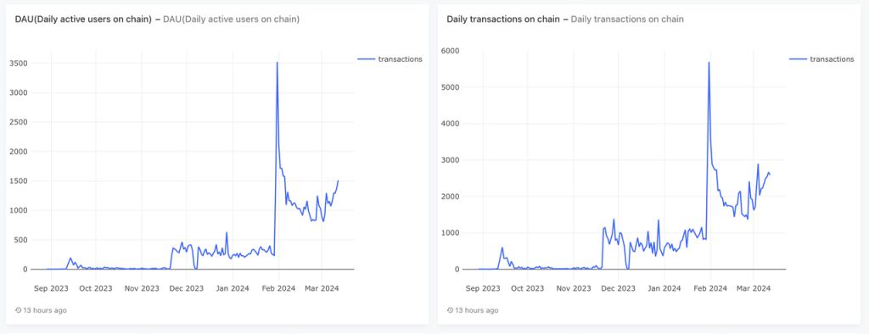This screenshot has height=334, width=869.
Task: Click the clock icon under the DAU chart
Action: [x=19, y=310]
